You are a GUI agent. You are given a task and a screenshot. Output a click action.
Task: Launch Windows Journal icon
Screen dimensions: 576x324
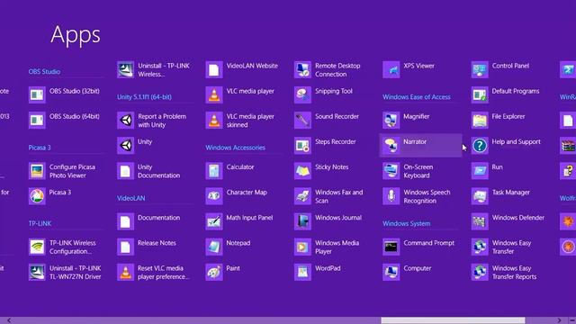302,221
